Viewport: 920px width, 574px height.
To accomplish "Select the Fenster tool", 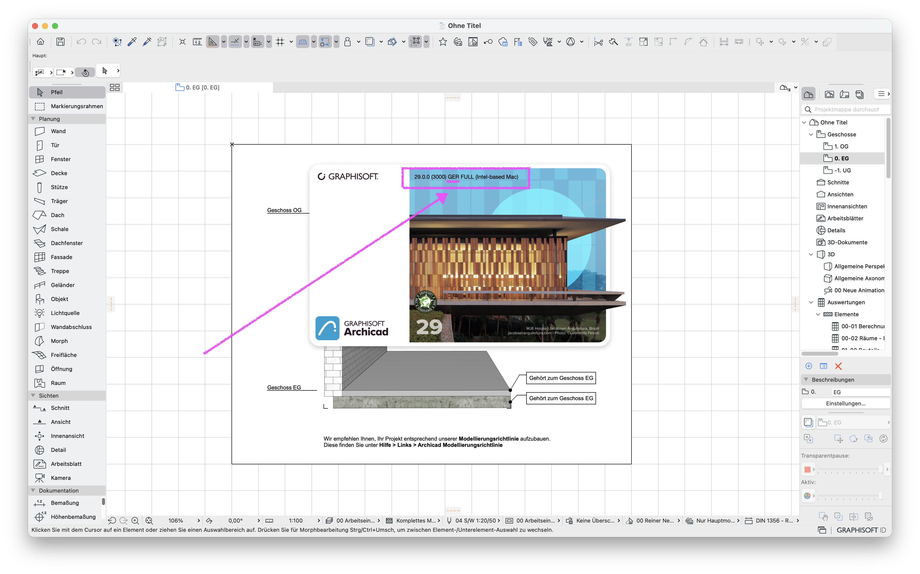I will pos(67,159).
